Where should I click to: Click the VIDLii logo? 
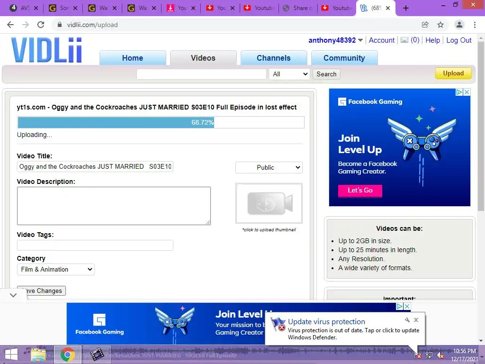46,50
